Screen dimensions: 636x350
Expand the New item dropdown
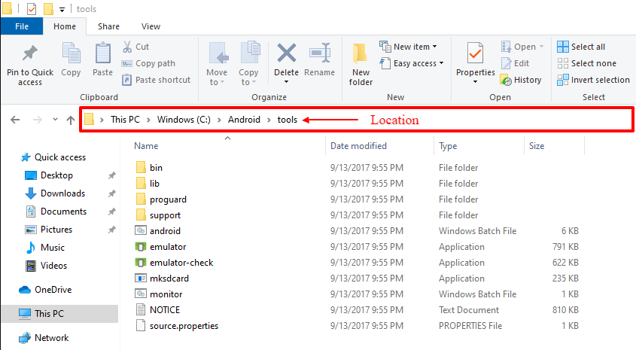coord(408,47)
